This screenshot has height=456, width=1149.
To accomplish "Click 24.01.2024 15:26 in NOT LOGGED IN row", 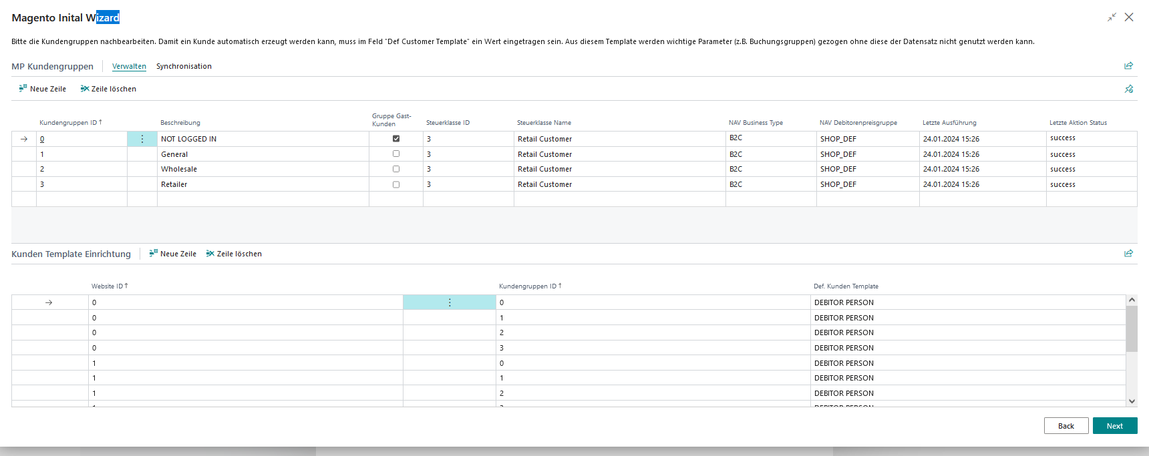I will (983, 139).
